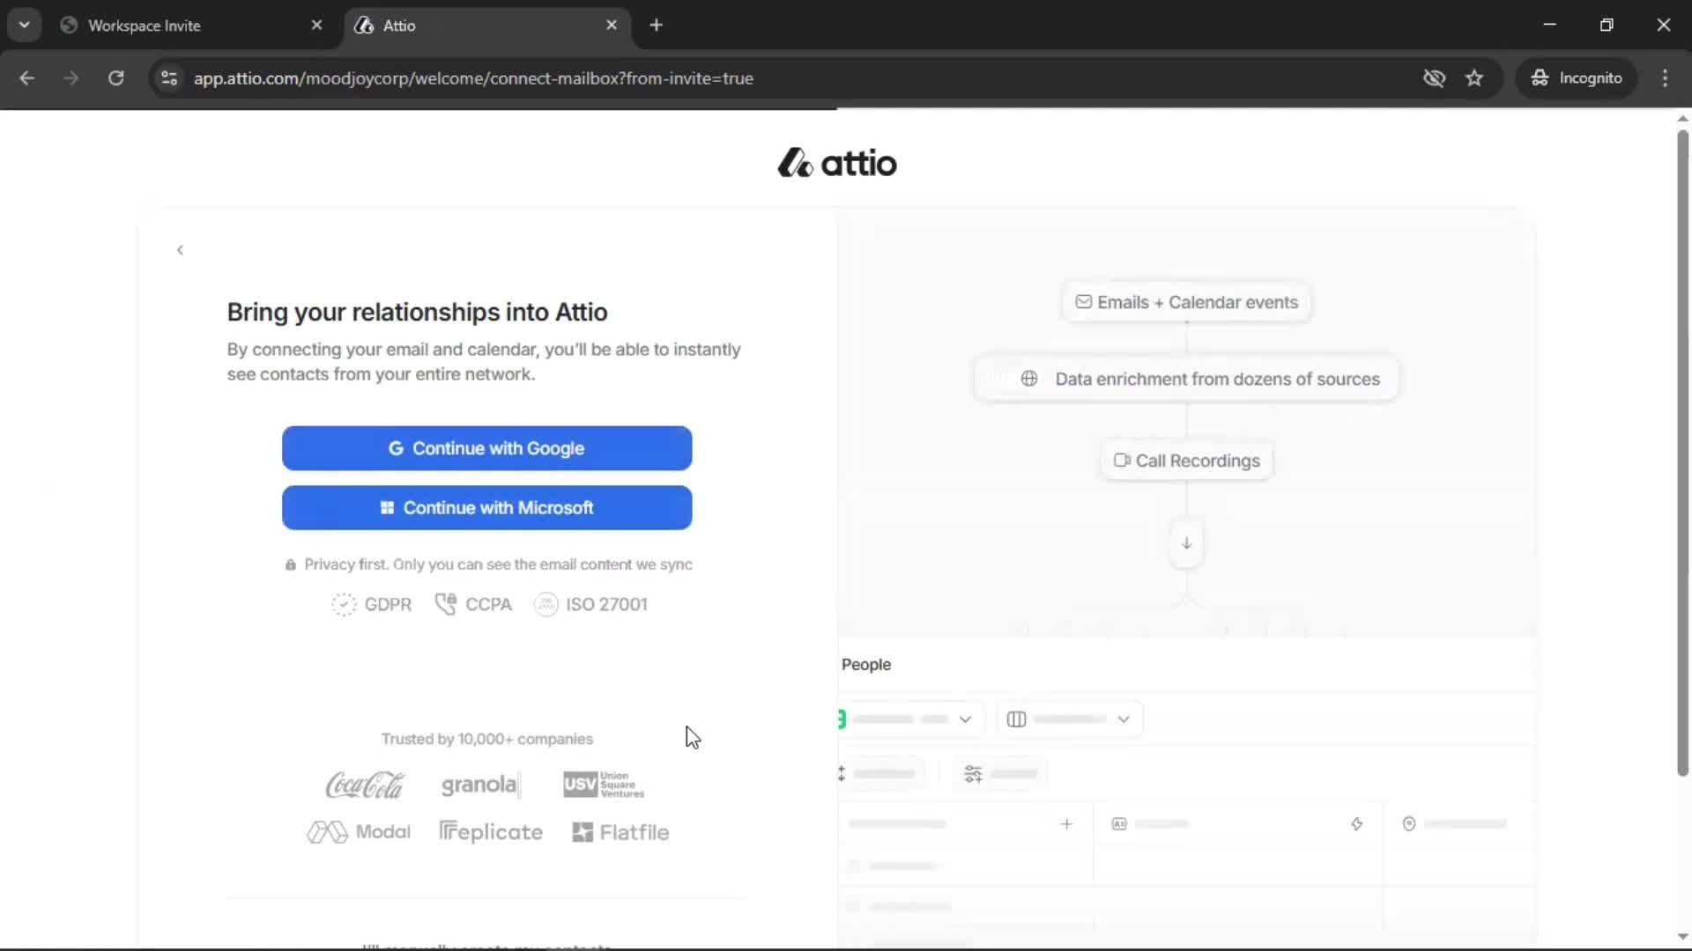This screenshot has height=951, width=1692.
Task: Open the site information icon left of URL
Action: coord(169,78)
